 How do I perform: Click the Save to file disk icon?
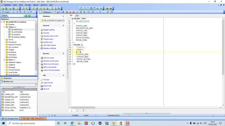[42, 86]
